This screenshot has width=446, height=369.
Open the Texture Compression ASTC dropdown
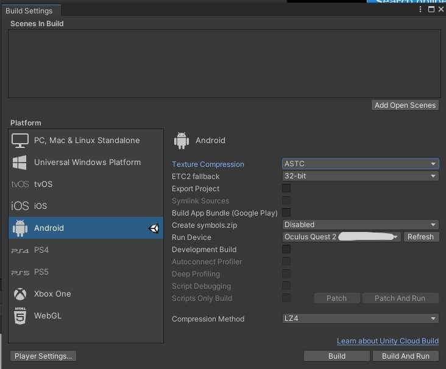pyautogui.click(x=360, y=164)
